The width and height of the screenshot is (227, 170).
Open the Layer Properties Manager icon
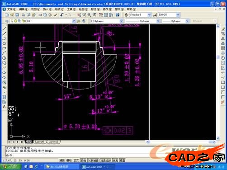[7, 21]
